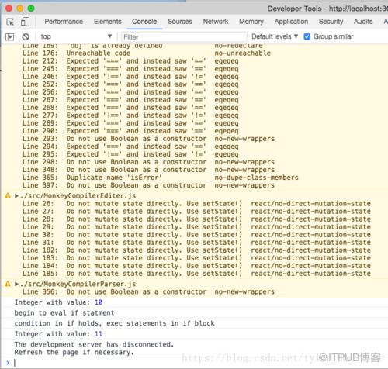The image size is (388, 369).
Task: Click the no-dupe-class-members rule name
Action: tap(256, 178)
